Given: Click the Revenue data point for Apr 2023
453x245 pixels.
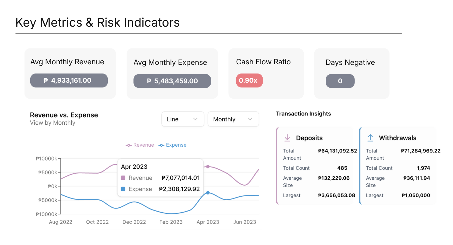Looking at the screenshot, I should tap(208, 167).
